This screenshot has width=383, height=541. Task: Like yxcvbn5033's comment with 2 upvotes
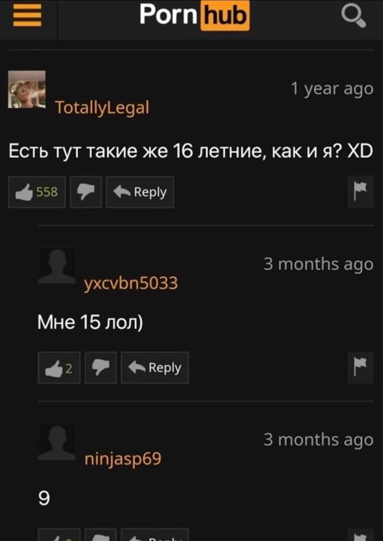[x=59, y=368]
